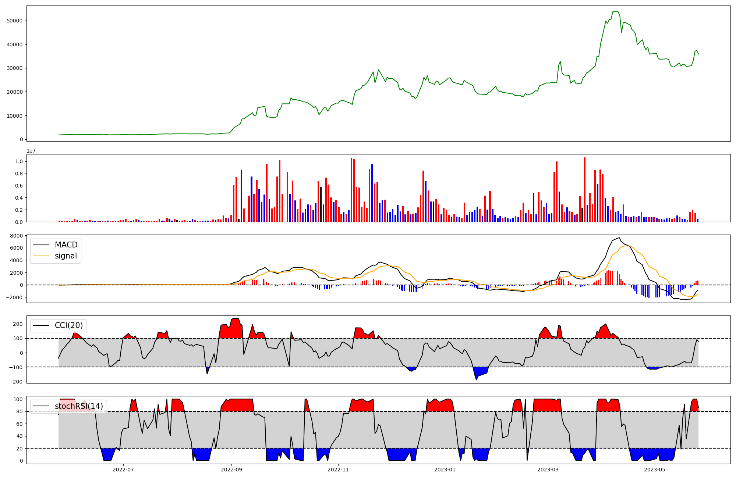Image resolution: width=736 pixels, height=478 pixels.
Task: Click the 2022-07 date tick label
Action: (123, 470)
